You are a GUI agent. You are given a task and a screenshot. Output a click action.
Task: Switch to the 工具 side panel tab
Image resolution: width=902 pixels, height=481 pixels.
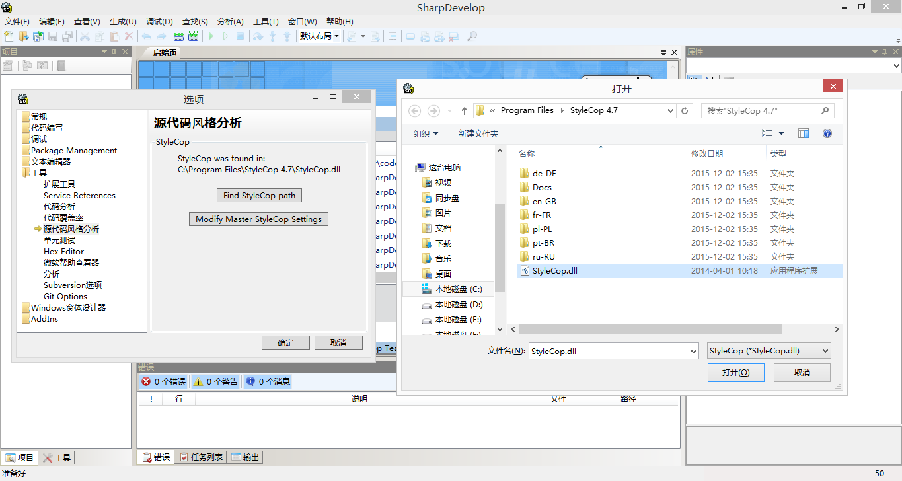coord(57,457)
